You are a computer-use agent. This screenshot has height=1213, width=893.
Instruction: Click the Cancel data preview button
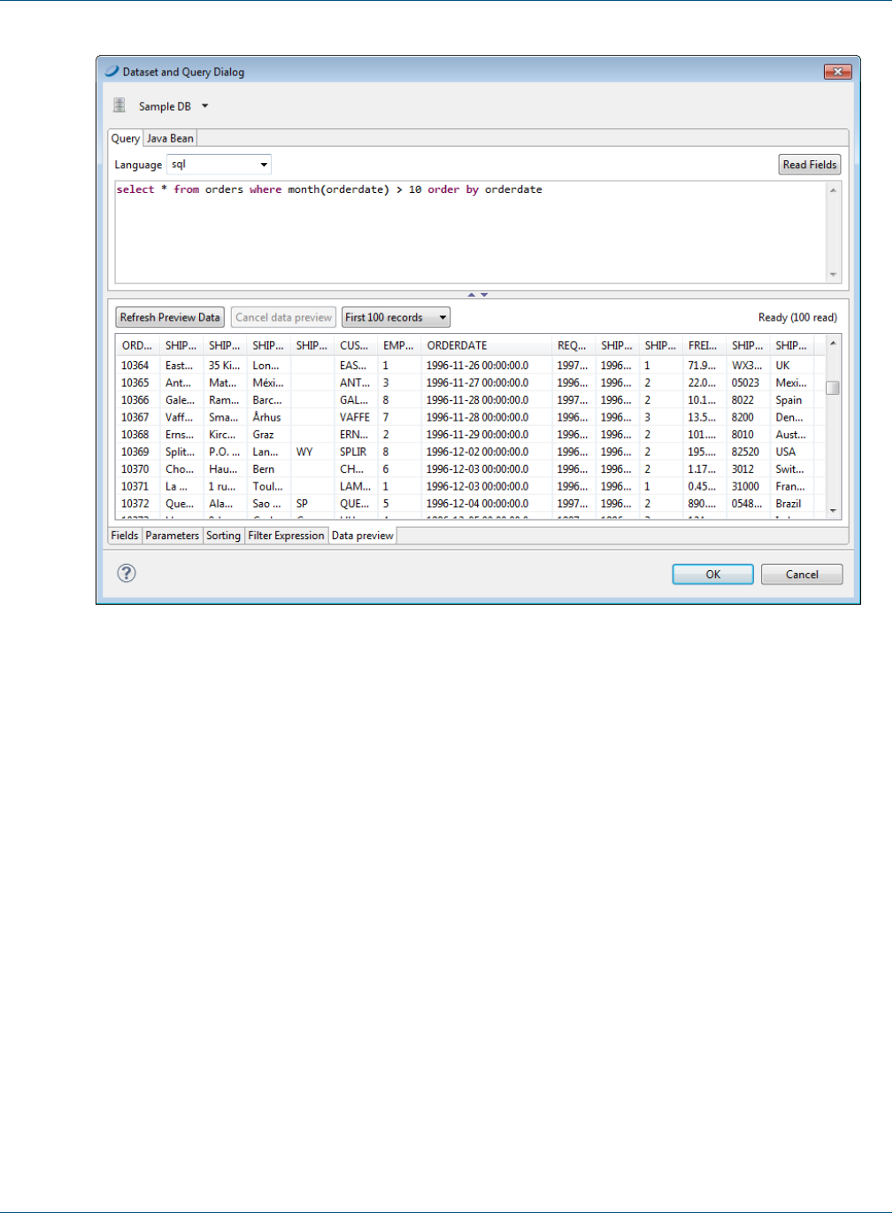tap(283, 317)
